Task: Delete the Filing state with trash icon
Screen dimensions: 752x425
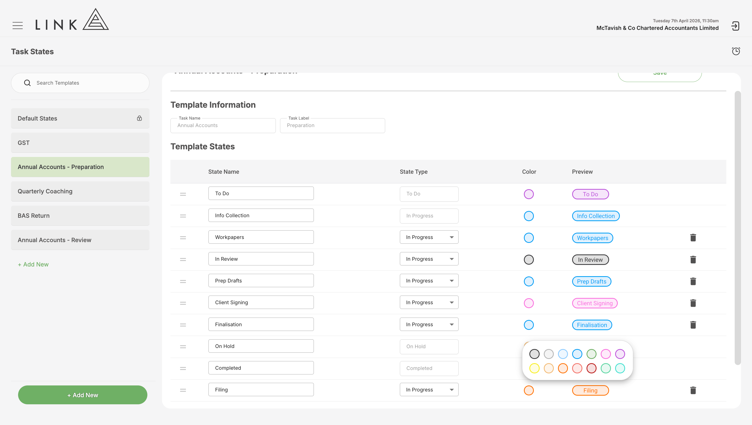Action: (693, 390)
